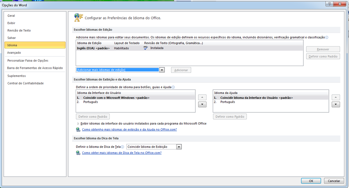The height and width of the screenshot is (188, 349).
Task: Close the Opções do Word dialog
Action: pyautogui.click(x=340, y=4)
